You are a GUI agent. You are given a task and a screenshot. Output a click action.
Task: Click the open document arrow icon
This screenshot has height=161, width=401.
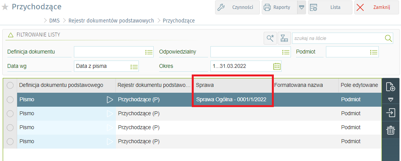coord(390,113)
